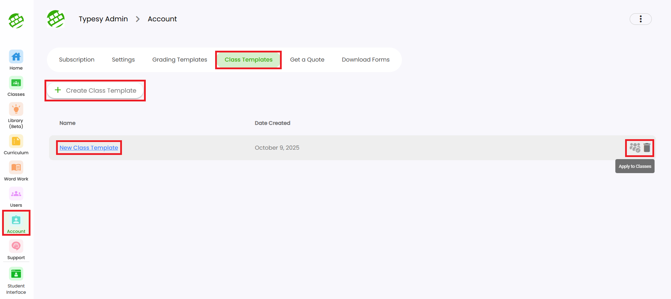The height and width of the screenshot is (299, 671).
Task: Click Create Class Template button
Action: click(95, 91)
